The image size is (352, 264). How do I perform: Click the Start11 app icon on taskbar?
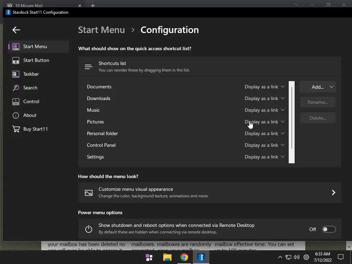coord(201,257)
